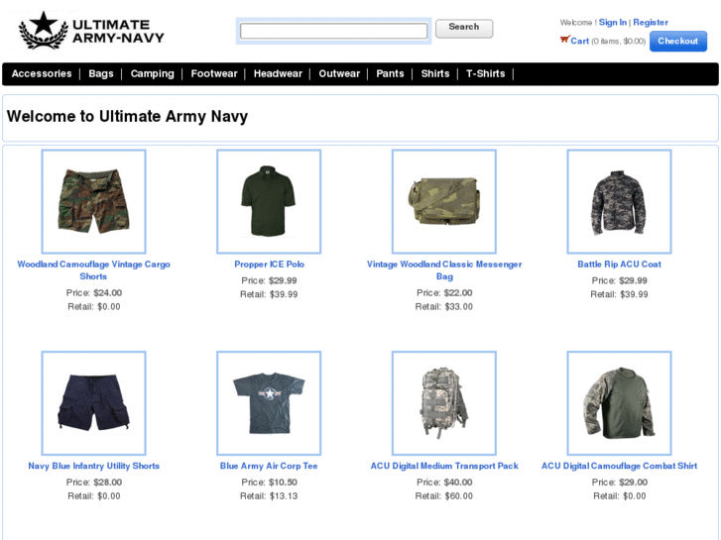The width and height of the screenshot is (721, 540).
Task: Click the Price: $28.00 text
Action: point(94,483)
